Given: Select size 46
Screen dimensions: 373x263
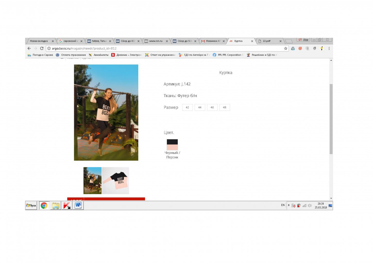Looking at the screenshot, I should 212,107.
